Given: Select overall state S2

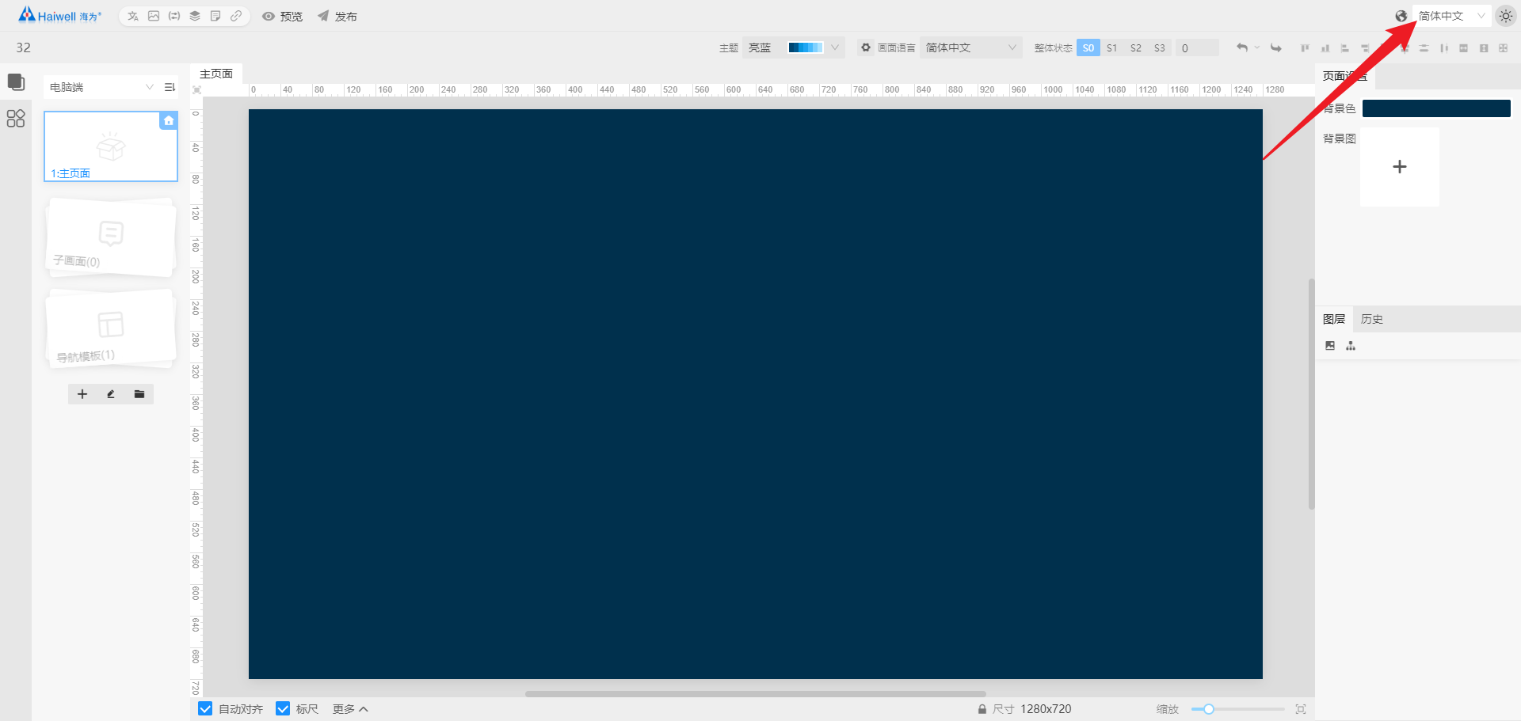Looking at the screenshot, I should [1136, 47].
